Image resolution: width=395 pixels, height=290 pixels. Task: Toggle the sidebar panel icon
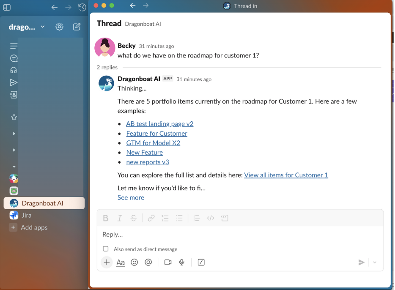[7, 7]
